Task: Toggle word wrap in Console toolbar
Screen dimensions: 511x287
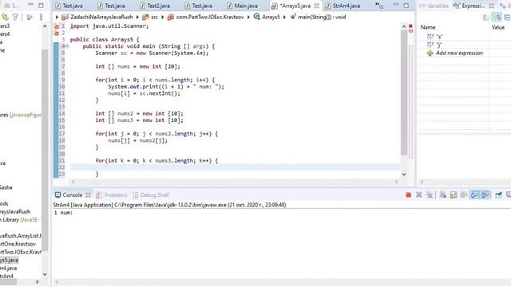Action: [464, 195]
